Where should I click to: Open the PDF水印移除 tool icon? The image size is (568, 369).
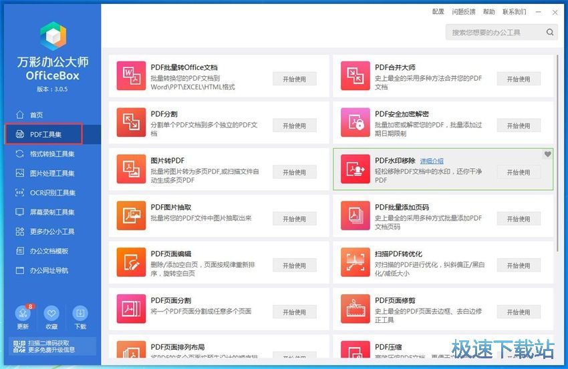(x=356, y=169)
